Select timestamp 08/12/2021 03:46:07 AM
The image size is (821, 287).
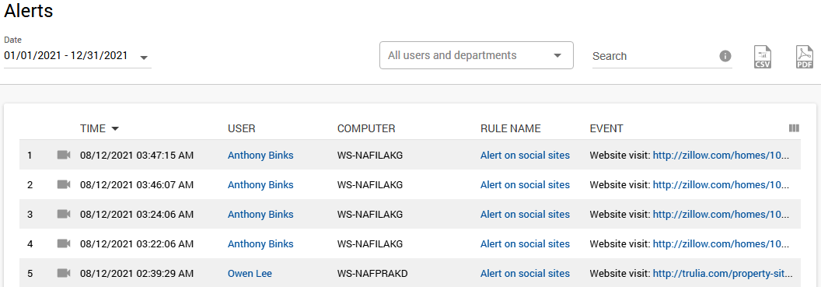pos(137,184)
